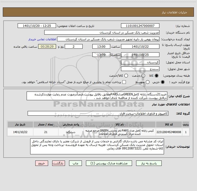Click the شرح کلی نیاز description box
The image size is (197, 191).
pyautogui.click(x=97, y=96)
